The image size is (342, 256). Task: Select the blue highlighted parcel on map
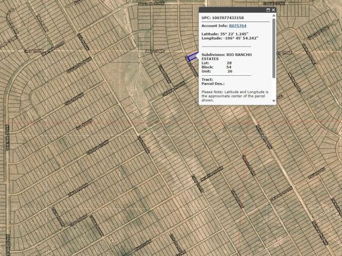click(192, 58)
